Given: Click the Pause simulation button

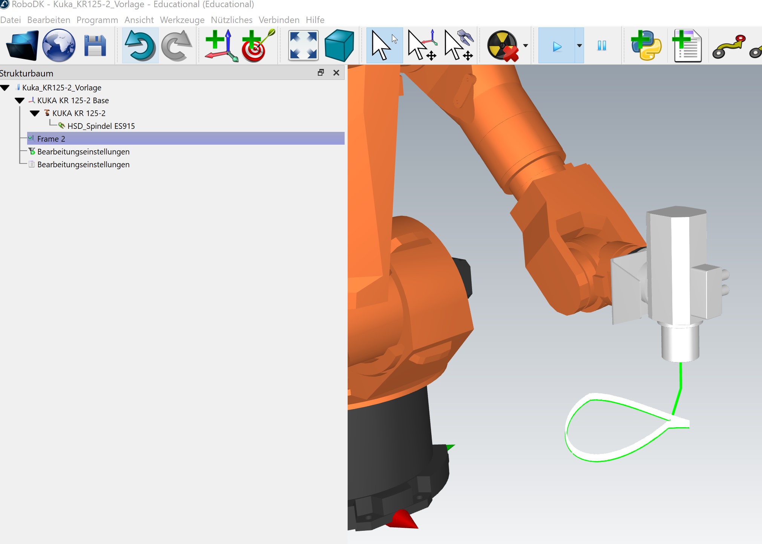Looking at the screenshot, I should pyautogui.click(x=602, y=46).
